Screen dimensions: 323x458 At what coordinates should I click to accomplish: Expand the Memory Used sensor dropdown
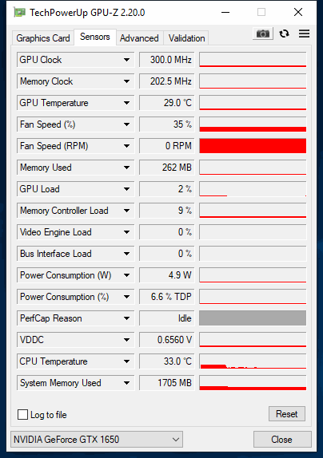click(126, 168)
